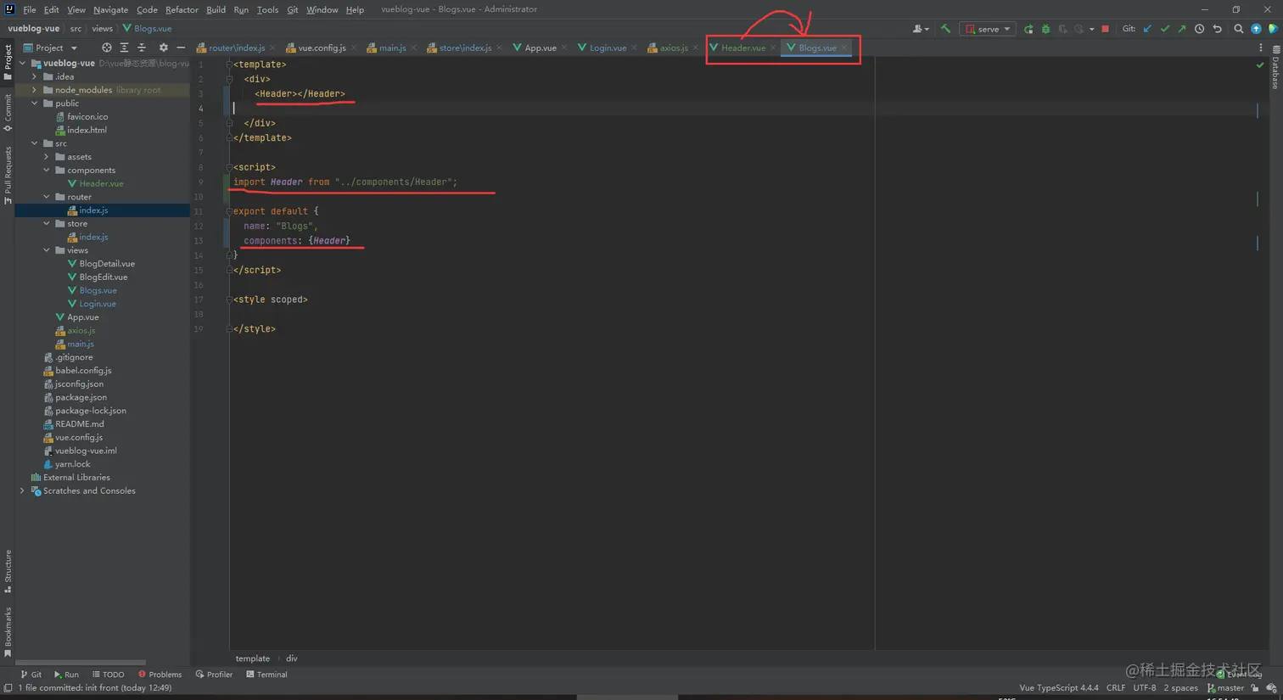
Task: Rerun the serve configuration
Action: click(1028, 29)
